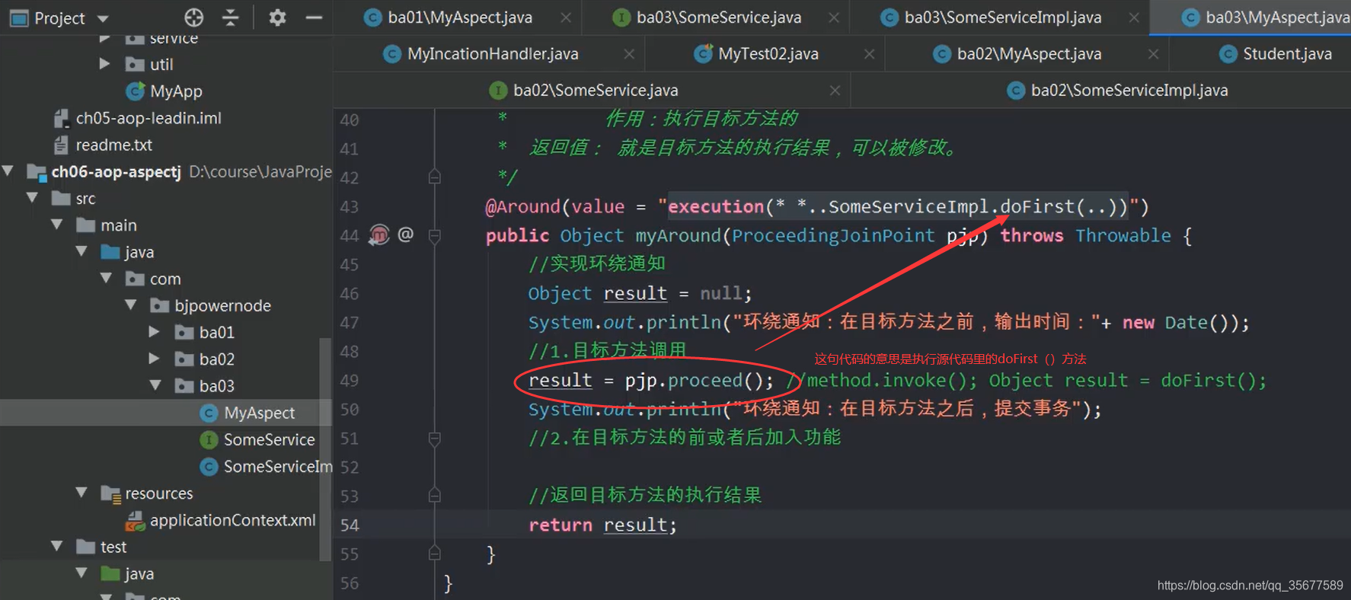Switch to ba03\SomeService.java tab
The height and width of the screenshot is (600, 1351).
tap(718, 18)
